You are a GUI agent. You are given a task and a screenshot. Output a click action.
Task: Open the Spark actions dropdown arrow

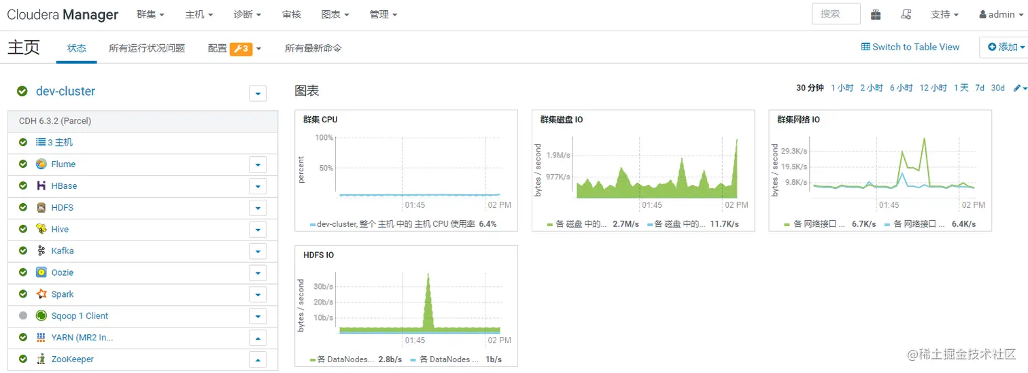point(258,295)
